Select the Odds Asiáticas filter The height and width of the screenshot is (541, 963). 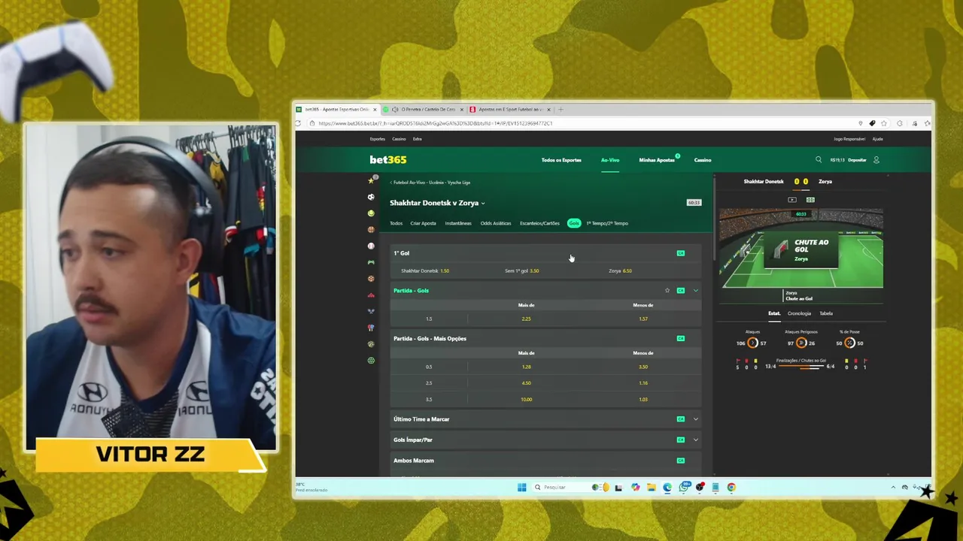pos(496,223)
